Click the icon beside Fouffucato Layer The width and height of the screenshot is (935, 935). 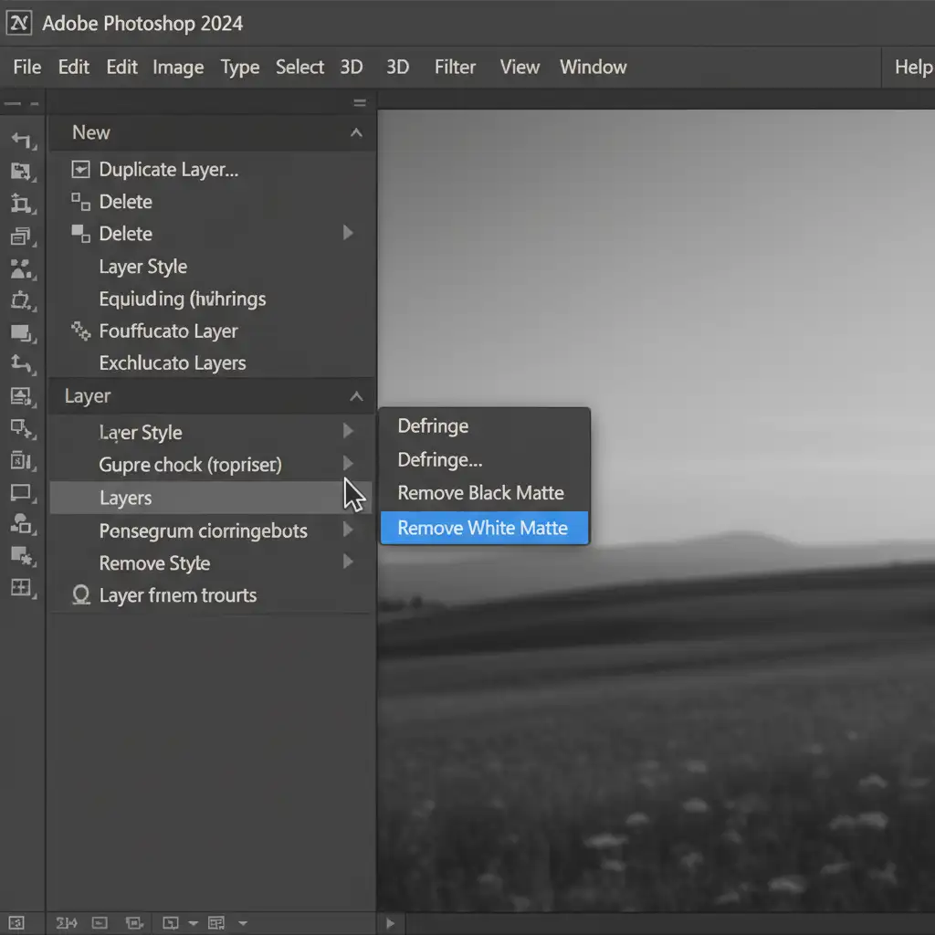click(x=81, y=331)
